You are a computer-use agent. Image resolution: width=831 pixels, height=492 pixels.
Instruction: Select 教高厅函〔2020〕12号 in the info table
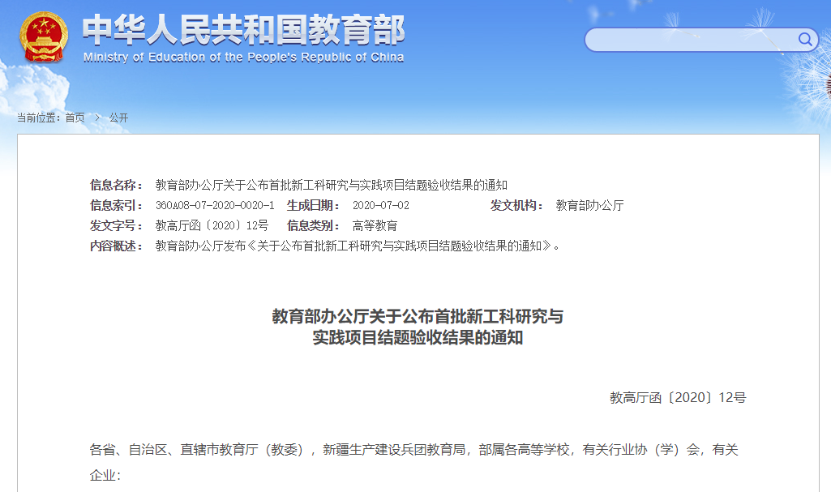(x=212, y=225)
